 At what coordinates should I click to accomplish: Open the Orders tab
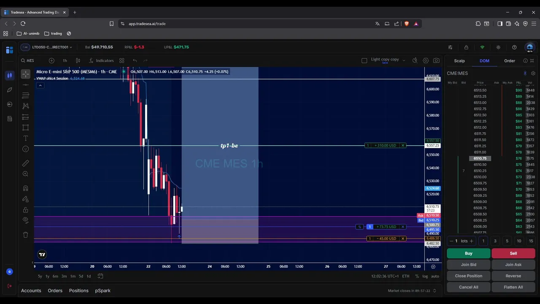click(x=55, y=290)
